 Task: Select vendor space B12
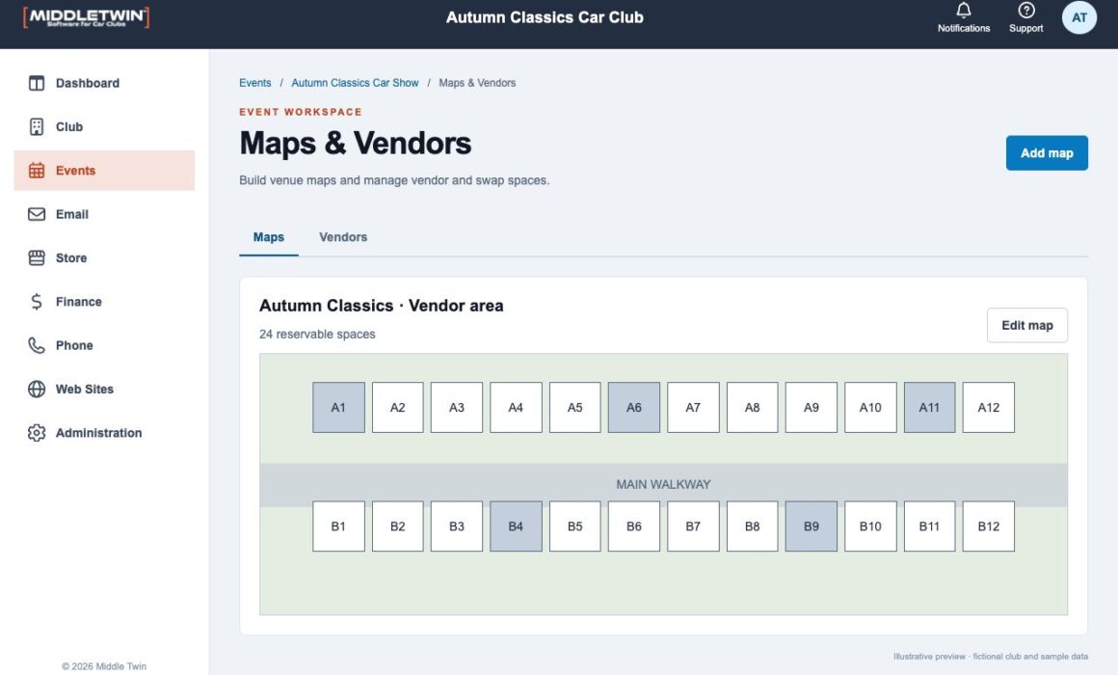pyautogui.click(x=989, y=526)
